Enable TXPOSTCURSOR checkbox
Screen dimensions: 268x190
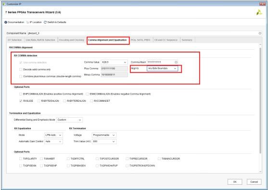[x=97, y=159]
